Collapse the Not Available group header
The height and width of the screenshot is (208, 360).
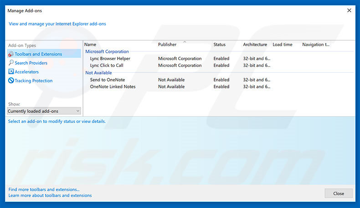point(98,73)
